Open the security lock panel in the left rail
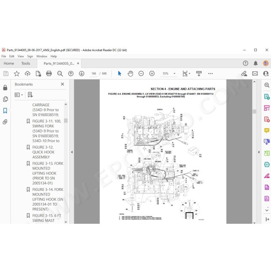 [x=5, y=87]
